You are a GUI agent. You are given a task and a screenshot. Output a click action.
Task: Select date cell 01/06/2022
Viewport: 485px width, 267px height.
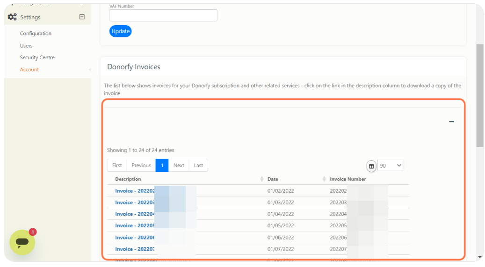tap(281, 238)
